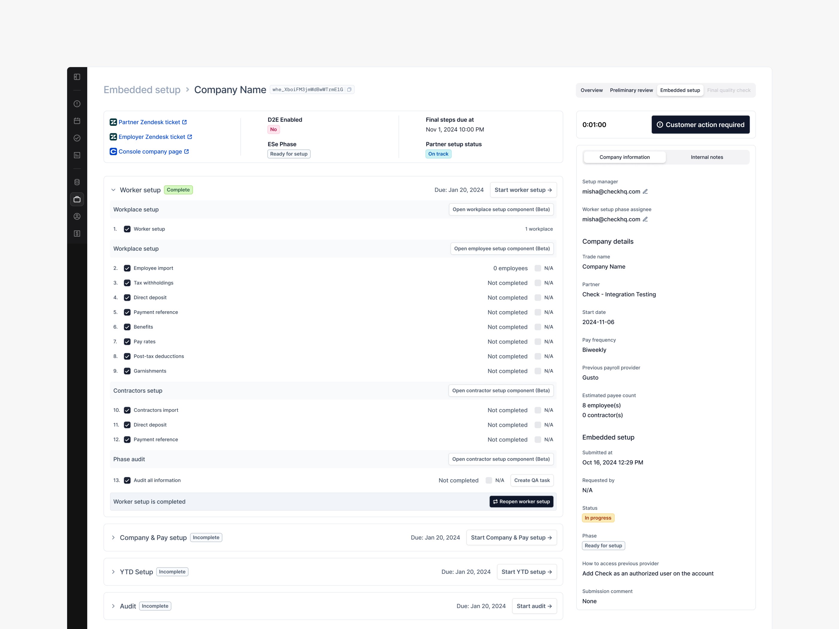Image resolution: width=839 pixels, height=629 pixels.
Task: Click Reopen worker setup button
Action: point(521,502)
